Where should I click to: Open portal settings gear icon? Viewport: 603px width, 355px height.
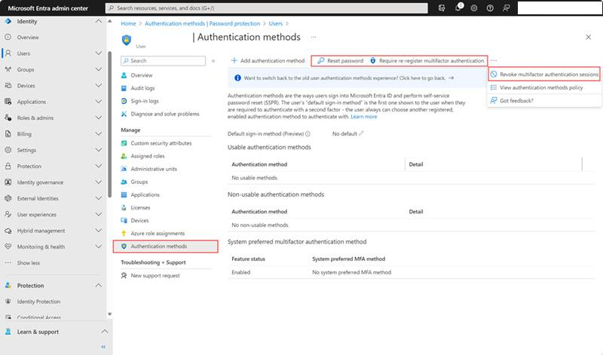(x=474, y=8)
